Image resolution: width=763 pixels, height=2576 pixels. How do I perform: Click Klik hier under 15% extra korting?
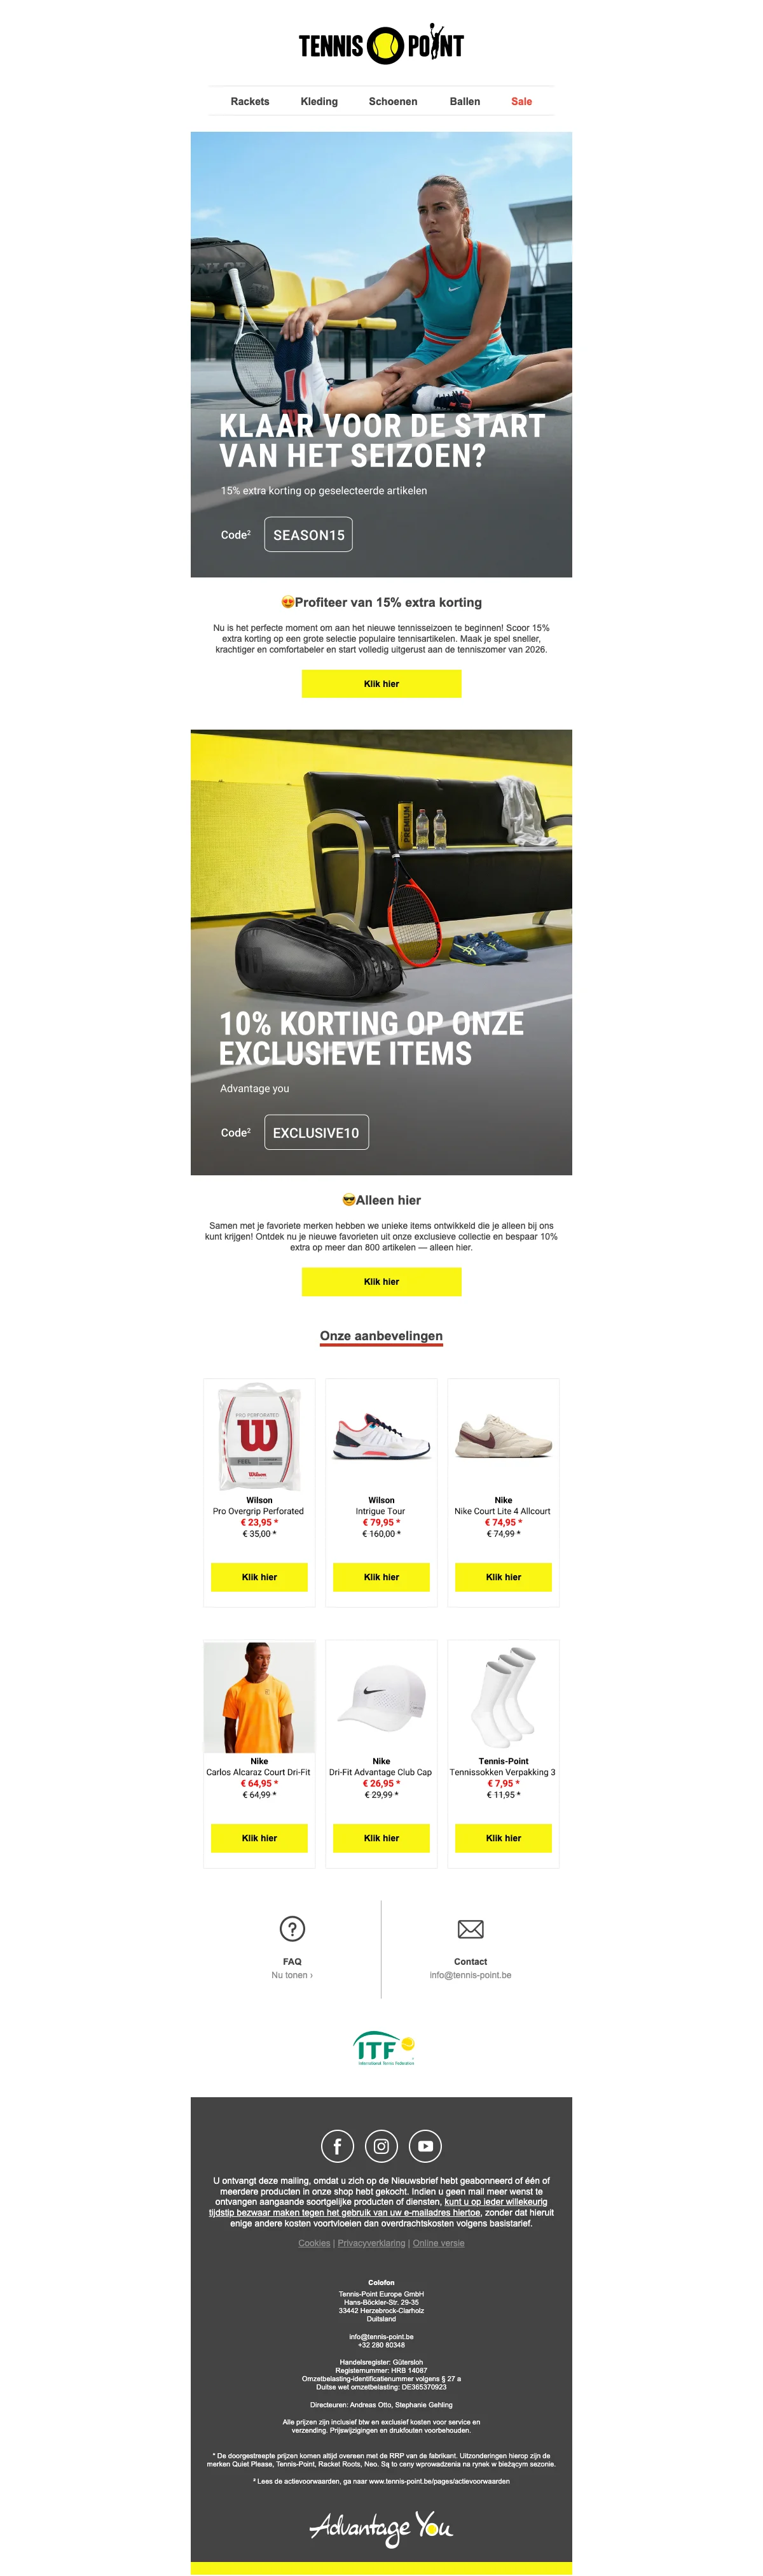[381, 684]
